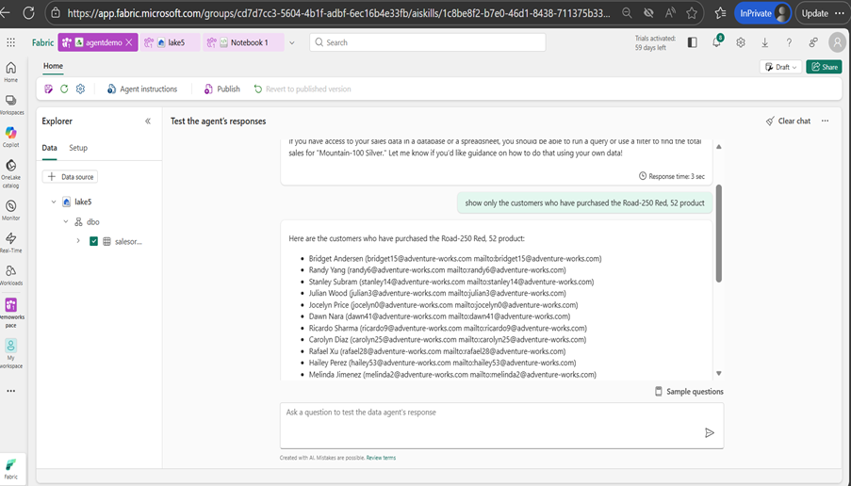Switch to the Setup tab
The width and height of the screenshot is (851, 486).
(78, 148)
